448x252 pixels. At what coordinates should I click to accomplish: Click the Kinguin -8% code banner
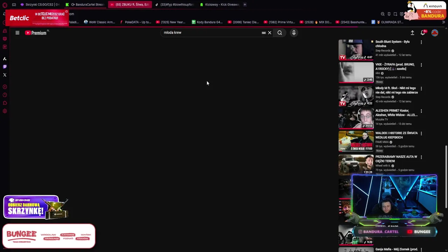[425, 10]
